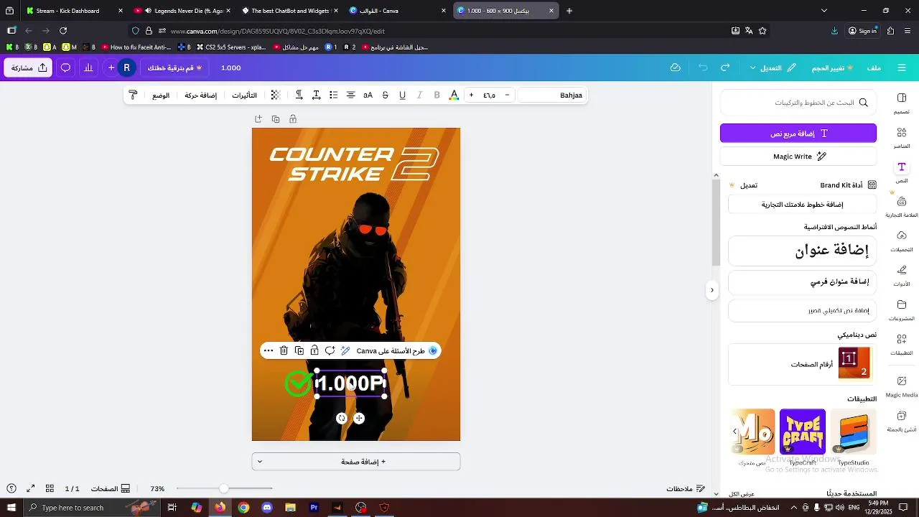The height and width of the screenshot is (517, 919).
Task: Click the move handle below text
Action: 359,418
